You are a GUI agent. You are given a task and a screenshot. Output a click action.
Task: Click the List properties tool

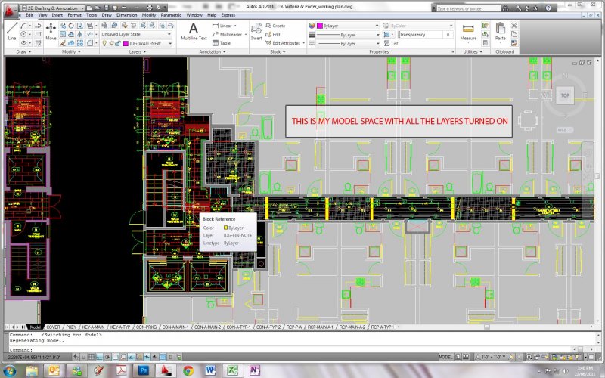point(391,43)
